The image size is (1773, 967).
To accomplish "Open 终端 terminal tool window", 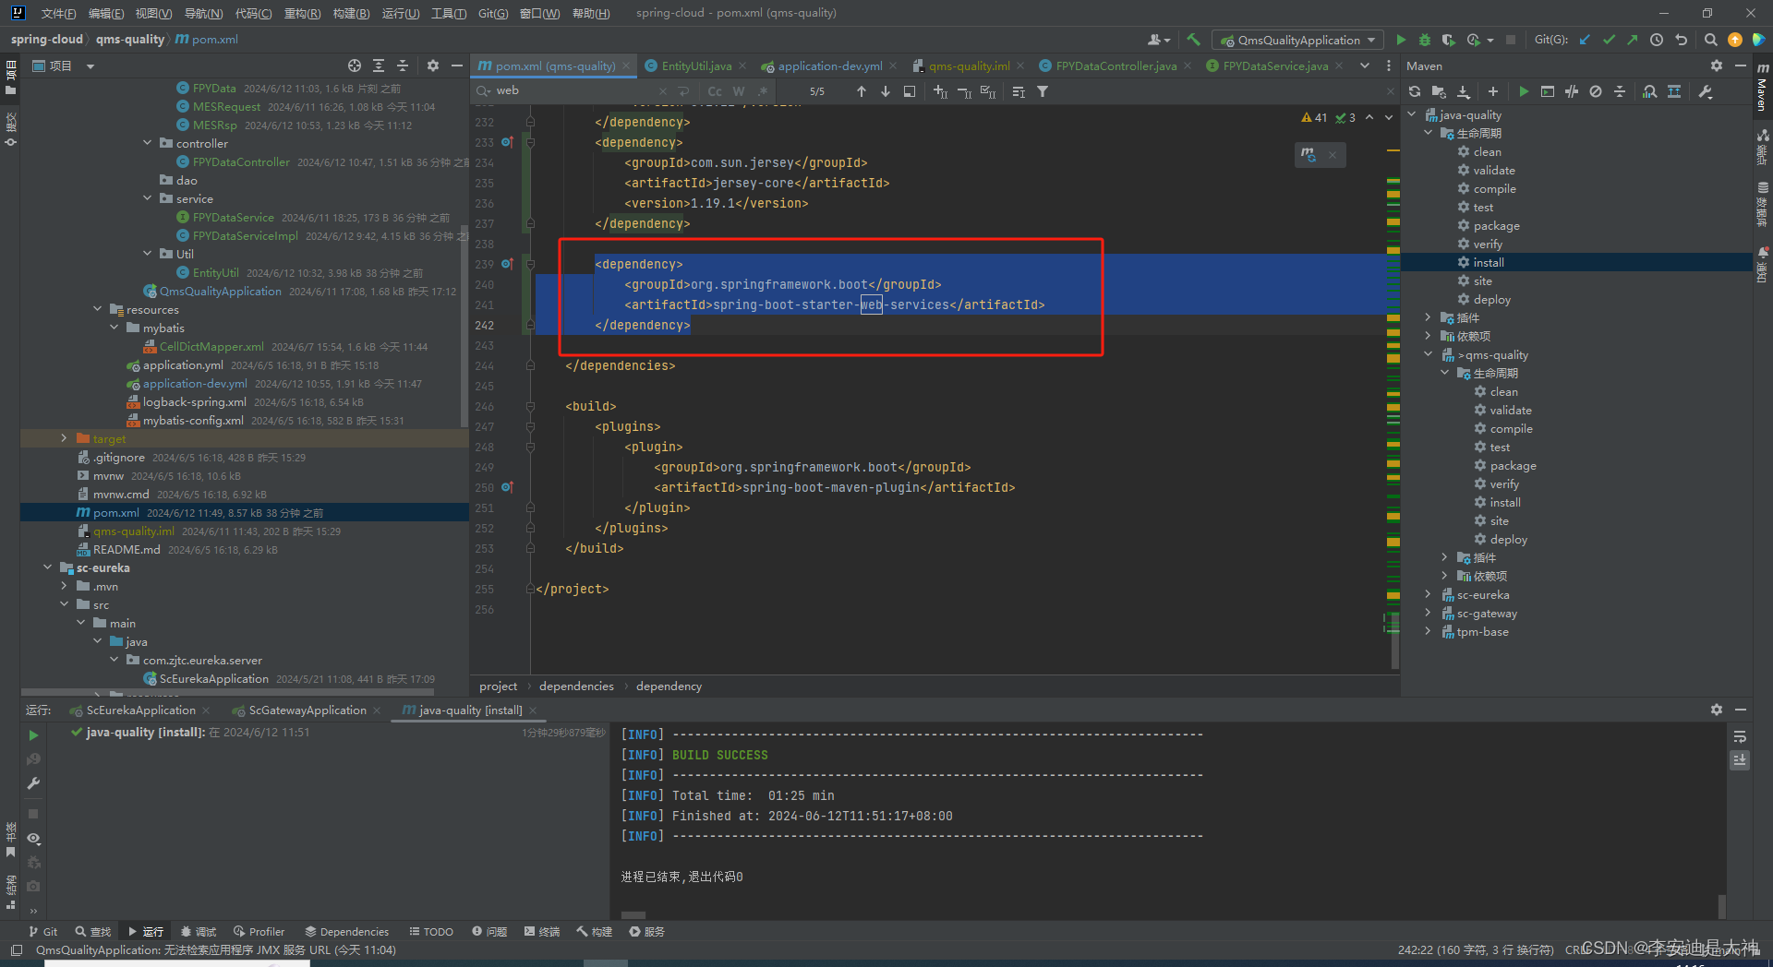I will pos(542,931).
